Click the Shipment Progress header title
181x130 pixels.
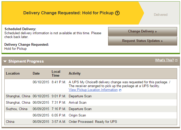[26, 62]
